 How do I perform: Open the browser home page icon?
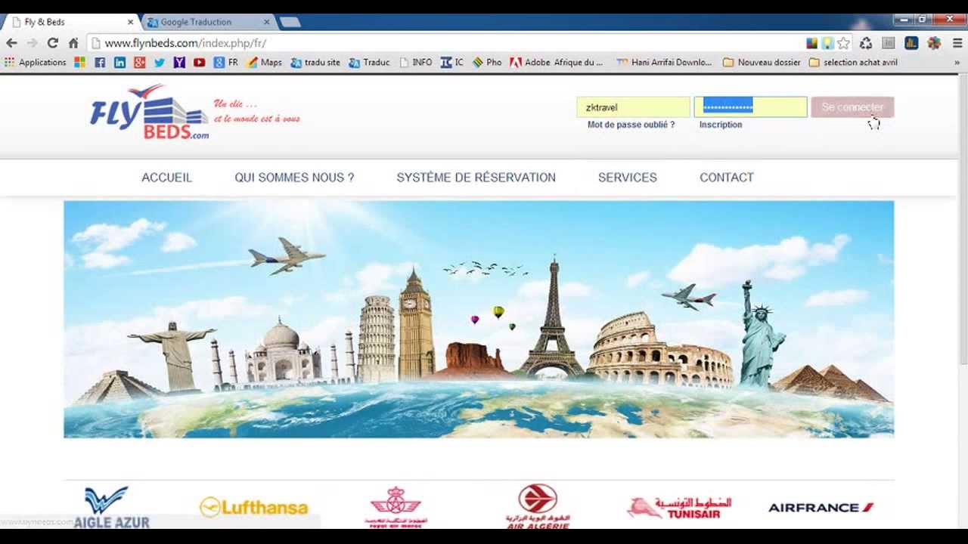(x=73, y=43)
